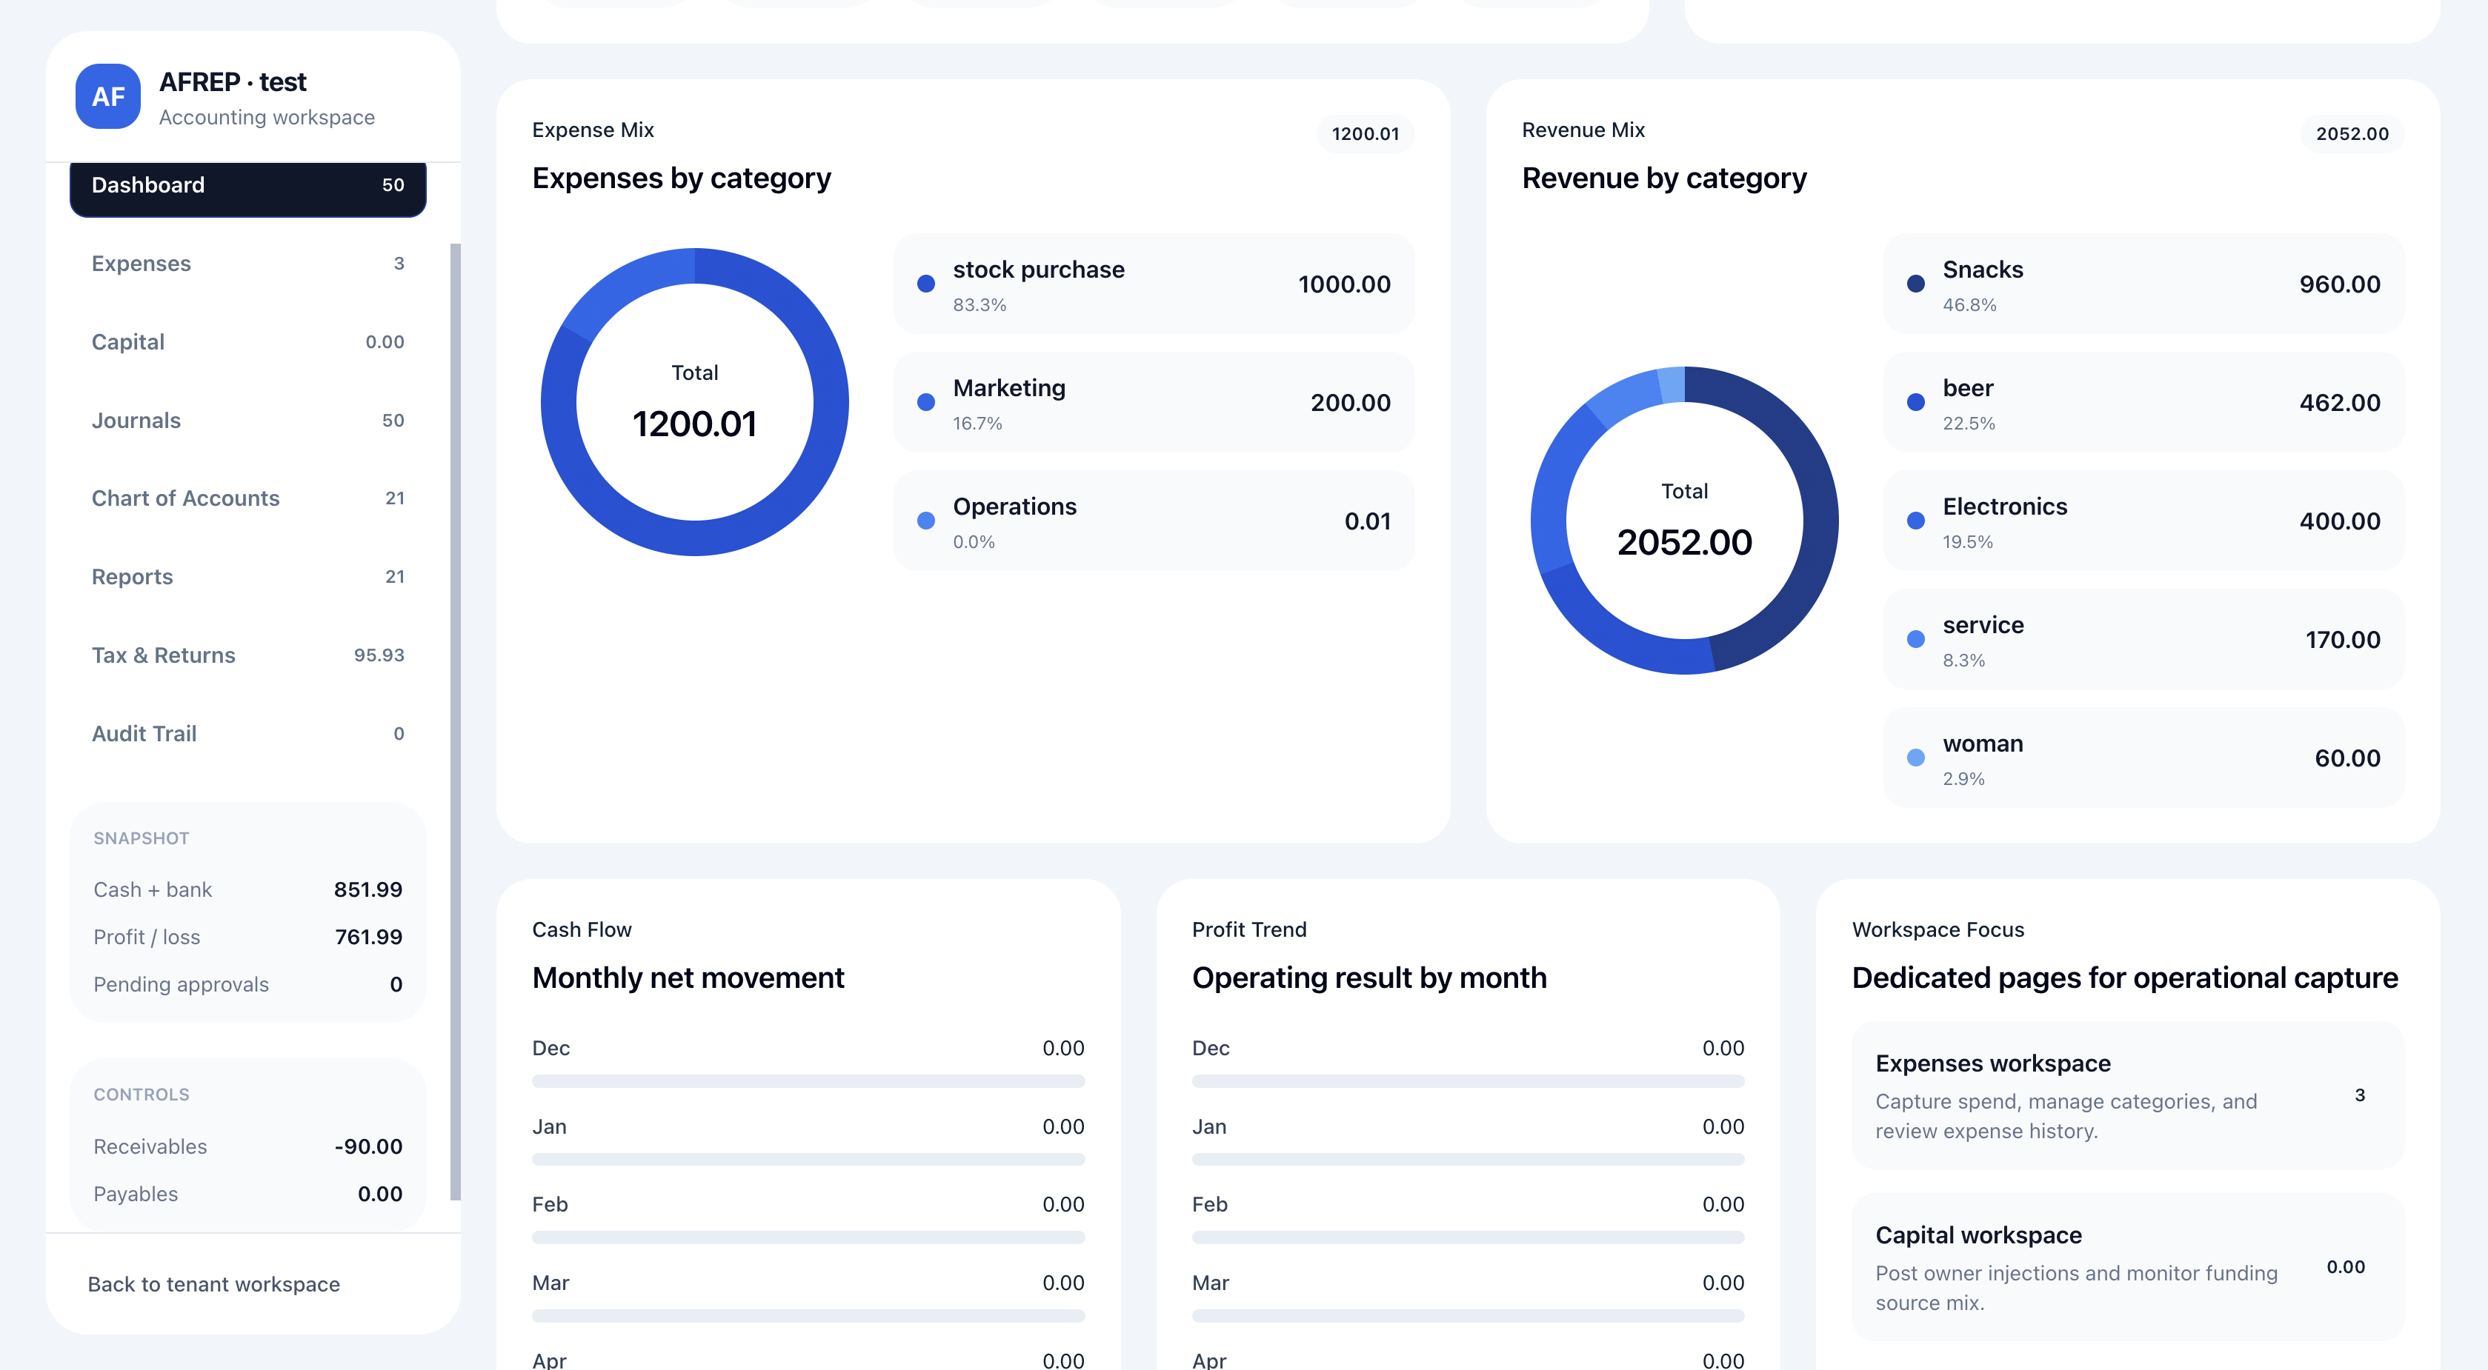The width and height of the screenshot is (2488, 1370).
Task: Go to the Expenses section
Action: [248, 264]
